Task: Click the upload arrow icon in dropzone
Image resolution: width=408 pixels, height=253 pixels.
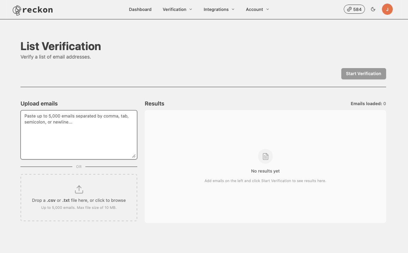Action: point(79,189)
